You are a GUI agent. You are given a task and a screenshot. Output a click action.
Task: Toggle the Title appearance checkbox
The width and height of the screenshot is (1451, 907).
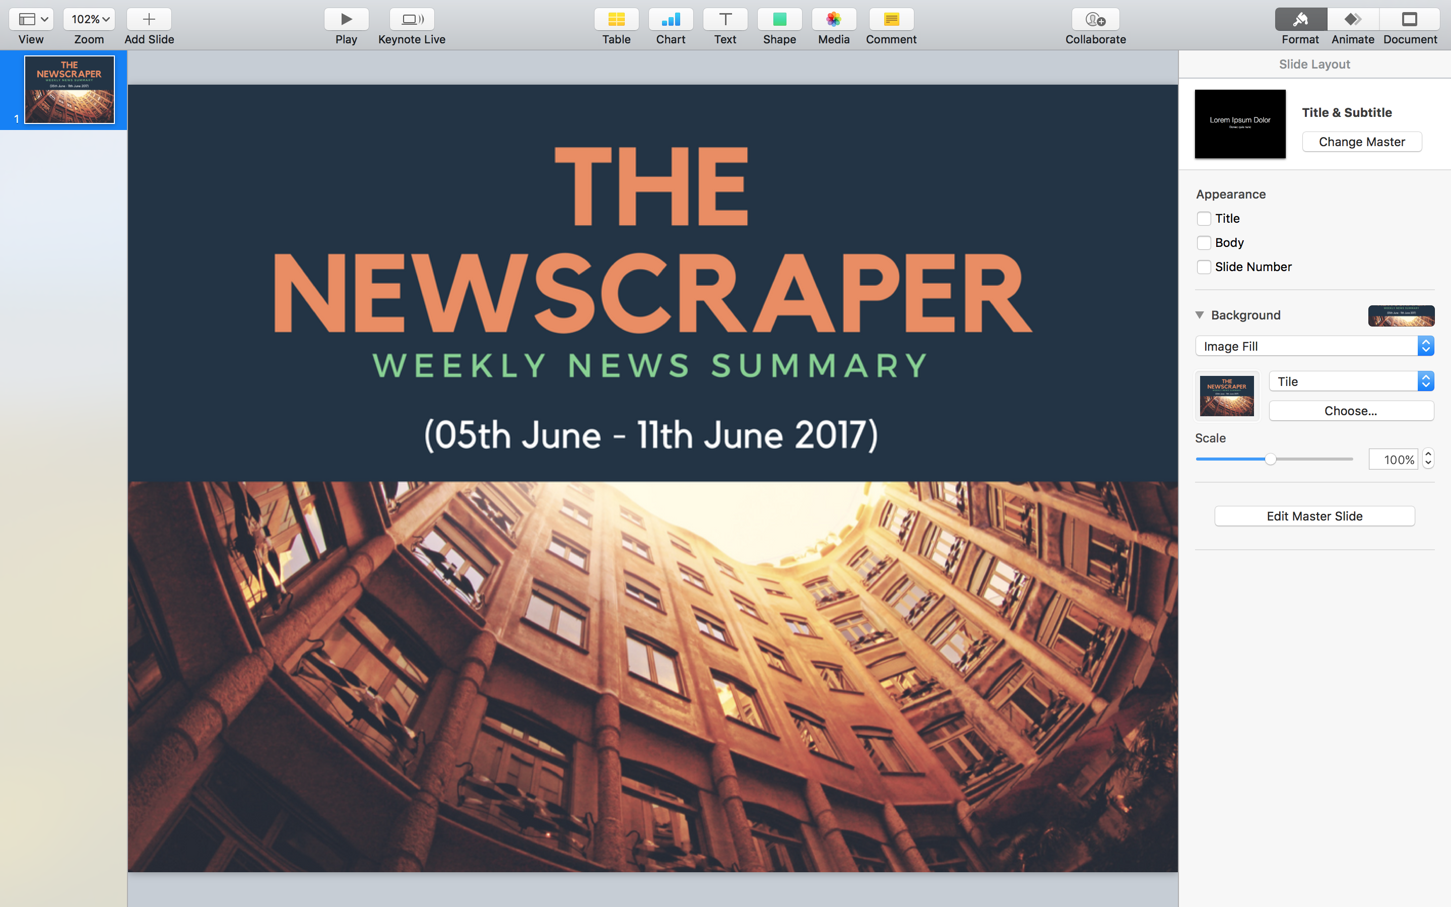pyautogui.click(x=1204, y=218)
